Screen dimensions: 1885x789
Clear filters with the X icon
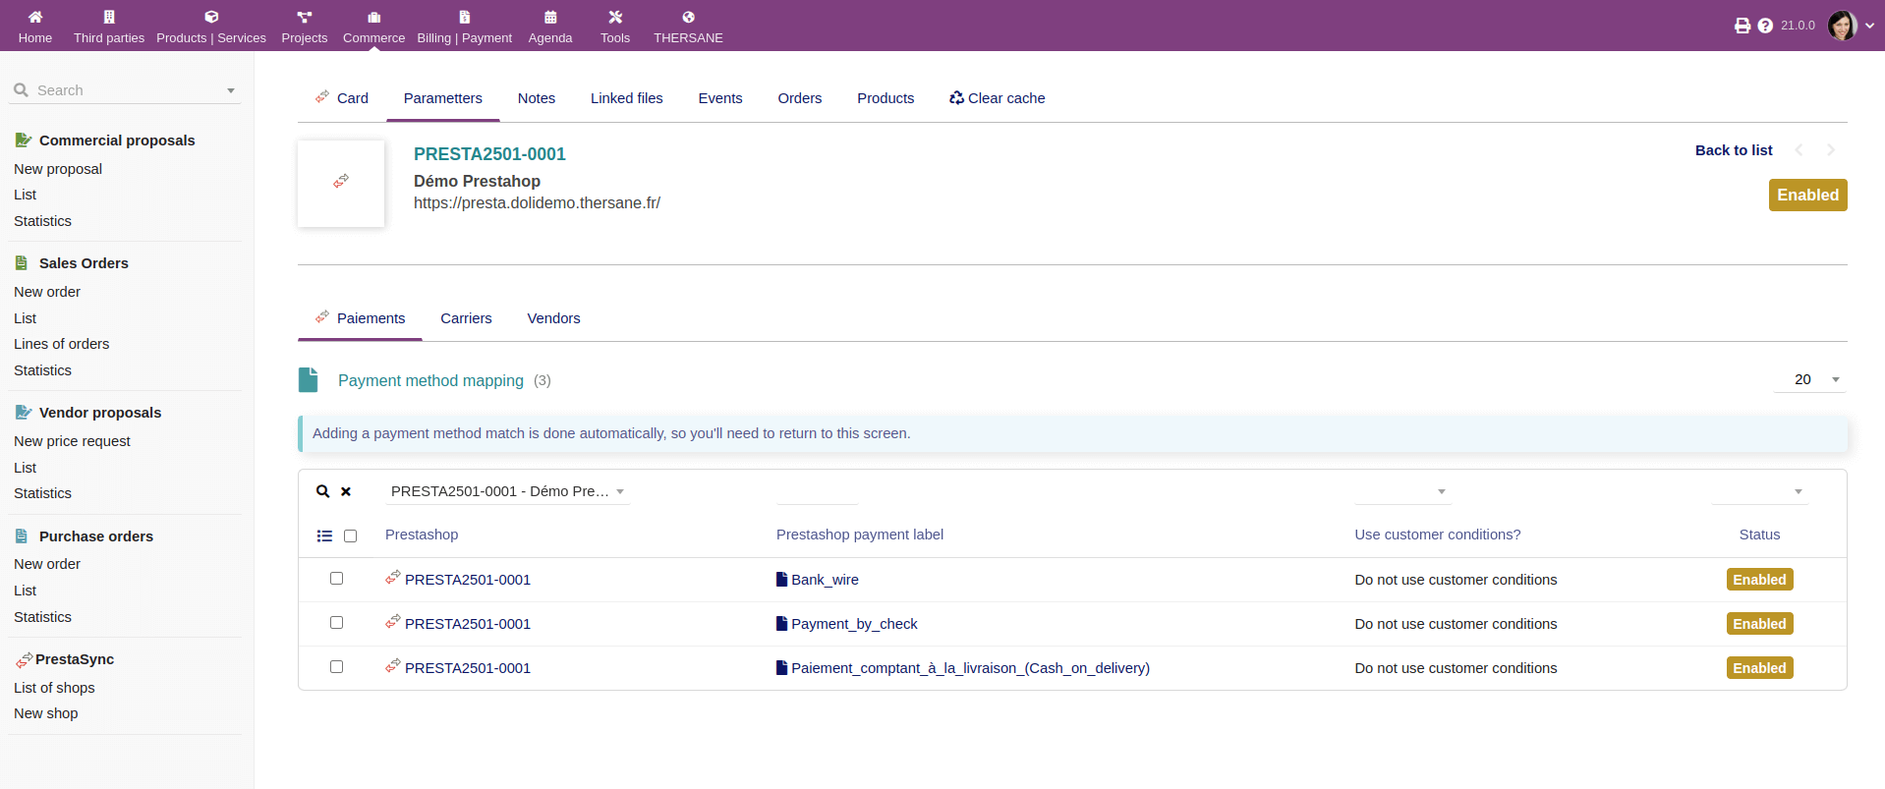(x=346, y=491)
